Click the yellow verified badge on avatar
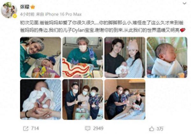This screenshot has height=134, width=191. pos(15,16)
